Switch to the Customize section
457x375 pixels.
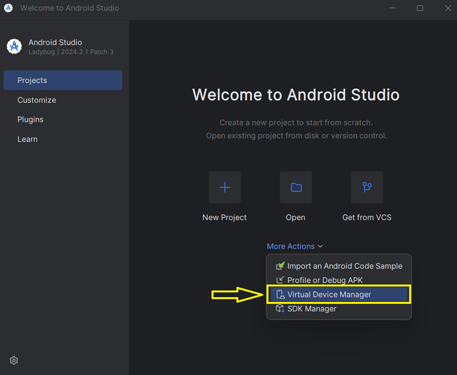pyautogui.click(x=37, y=100)
